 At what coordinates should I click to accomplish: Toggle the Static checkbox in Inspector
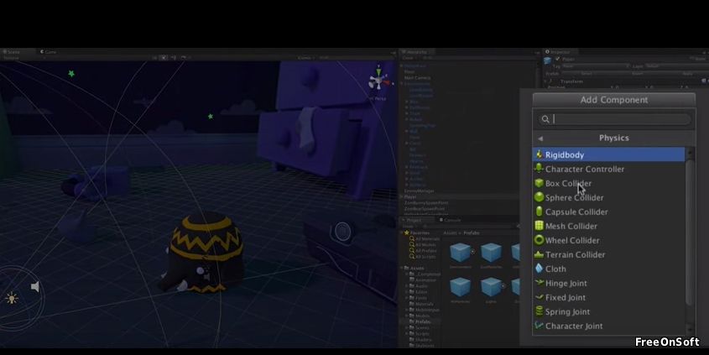tap(692, 59)
